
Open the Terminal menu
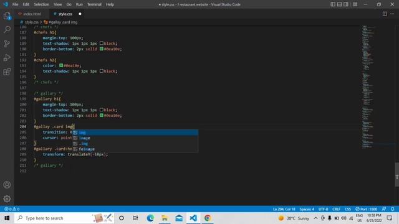(x=94, y=4)
